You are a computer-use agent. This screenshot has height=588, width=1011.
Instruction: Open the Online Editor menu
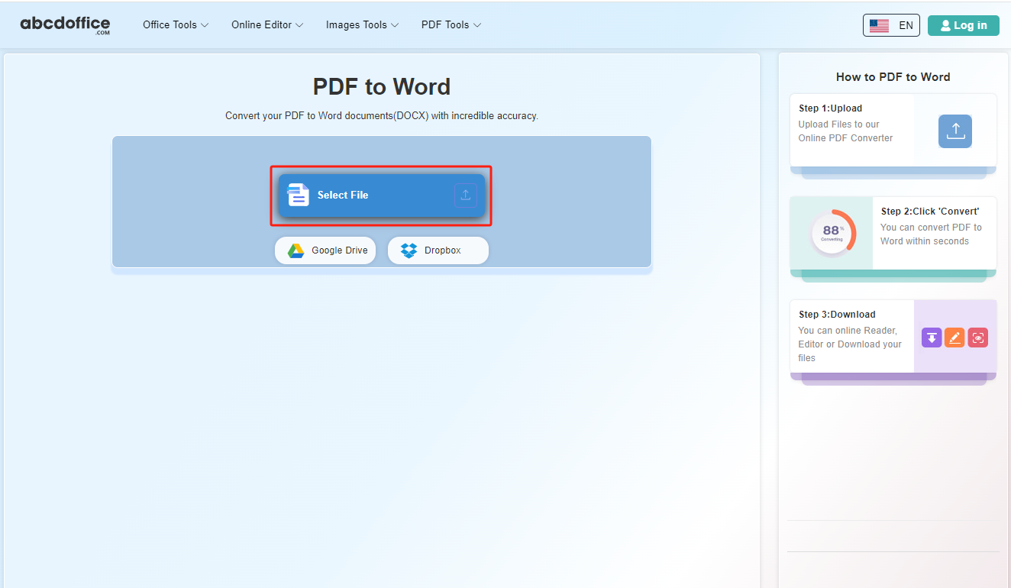267,24
